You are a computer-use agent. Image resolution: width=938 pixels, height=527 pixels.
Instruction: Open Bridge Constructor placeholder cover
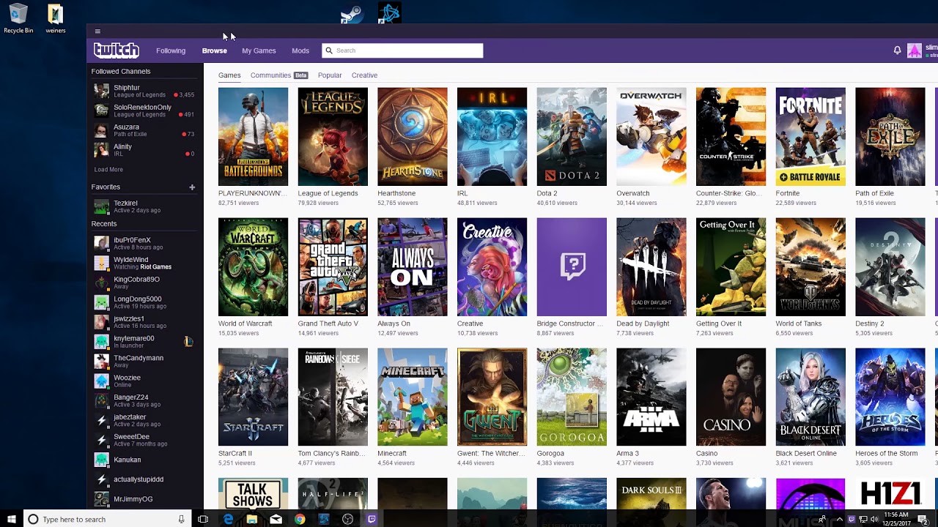tap(572, 267)
